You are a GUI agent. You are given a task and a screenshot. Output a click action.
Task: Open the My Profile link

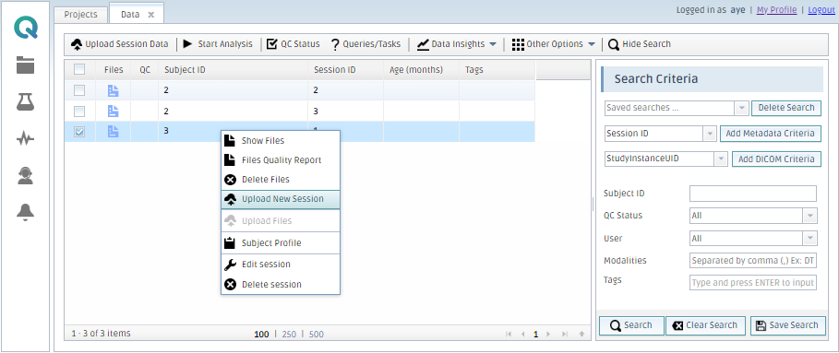pos(776,10)
